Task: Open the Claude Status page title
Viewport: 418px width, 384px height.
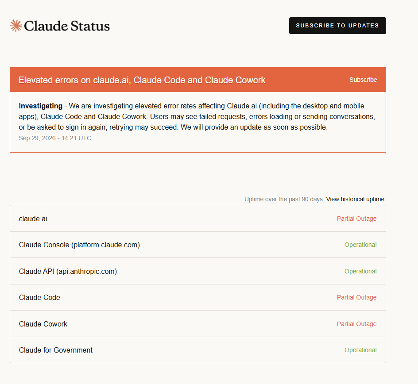Action: click(67, 26)
